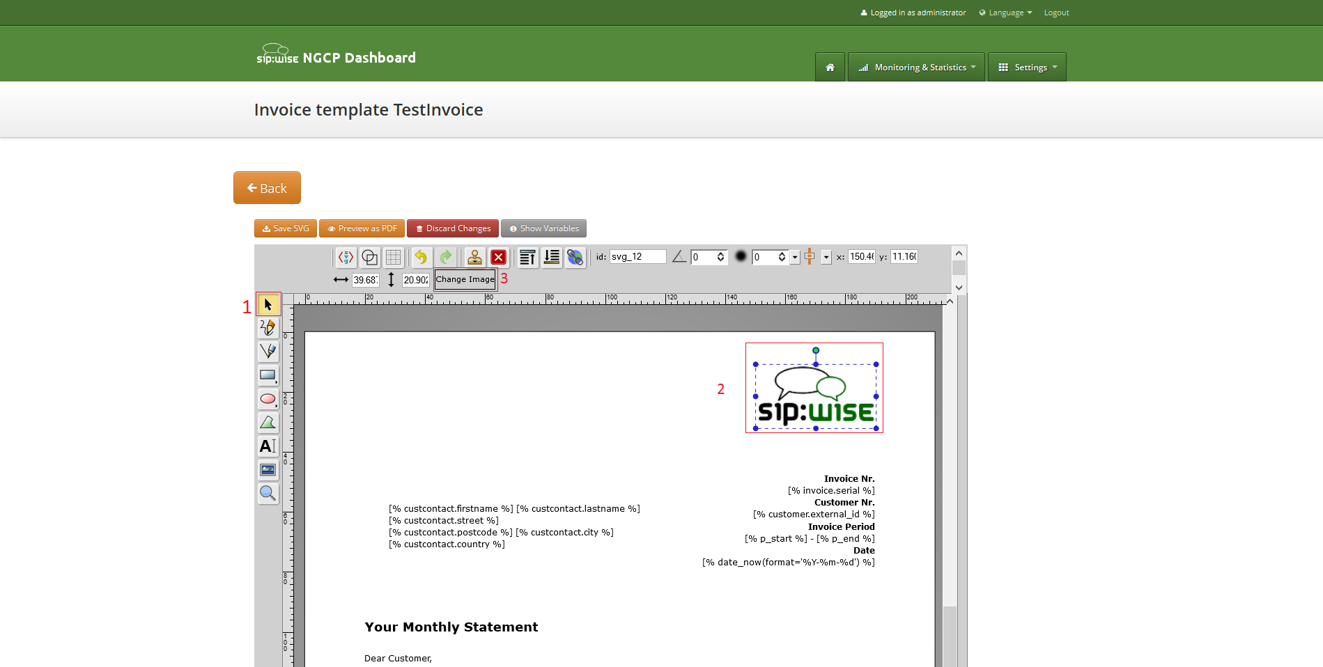Open the align position dropdown arrow
The height and width of the screenshot is (667, 1323).
click(x=826, y=257)
